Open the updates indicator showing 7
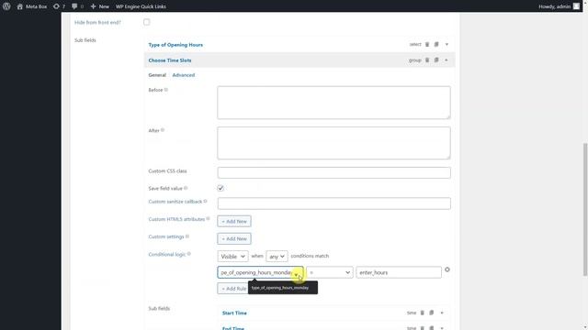588x330 pixels. click(x=59, y=6)
